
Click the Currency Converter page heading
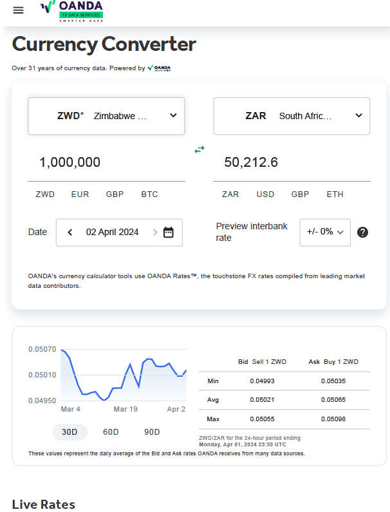[x=104, y=44]
